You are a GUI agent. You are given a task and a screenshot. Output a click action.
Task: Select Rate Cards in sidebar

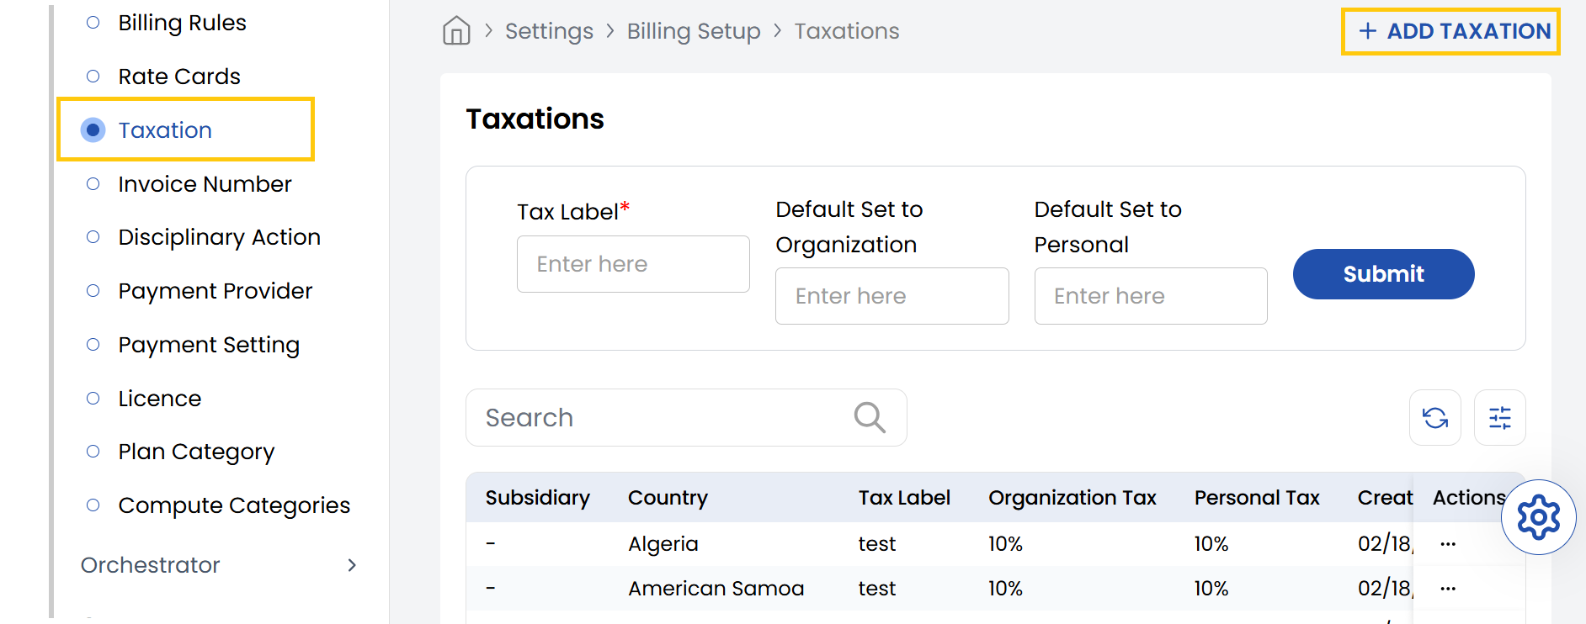(179, 77)
